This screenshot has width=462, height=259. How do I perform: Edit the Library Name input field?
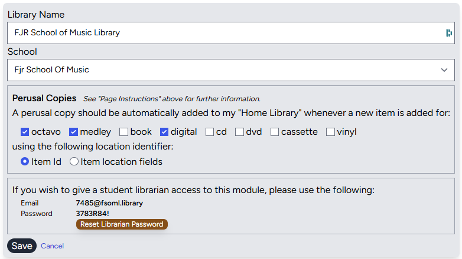pos(231,33)
